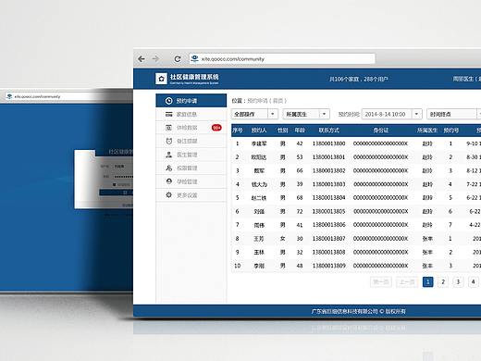Screen dimensions: 481x361
Task: Click the name 王林 in row 9
Action: 259,252
